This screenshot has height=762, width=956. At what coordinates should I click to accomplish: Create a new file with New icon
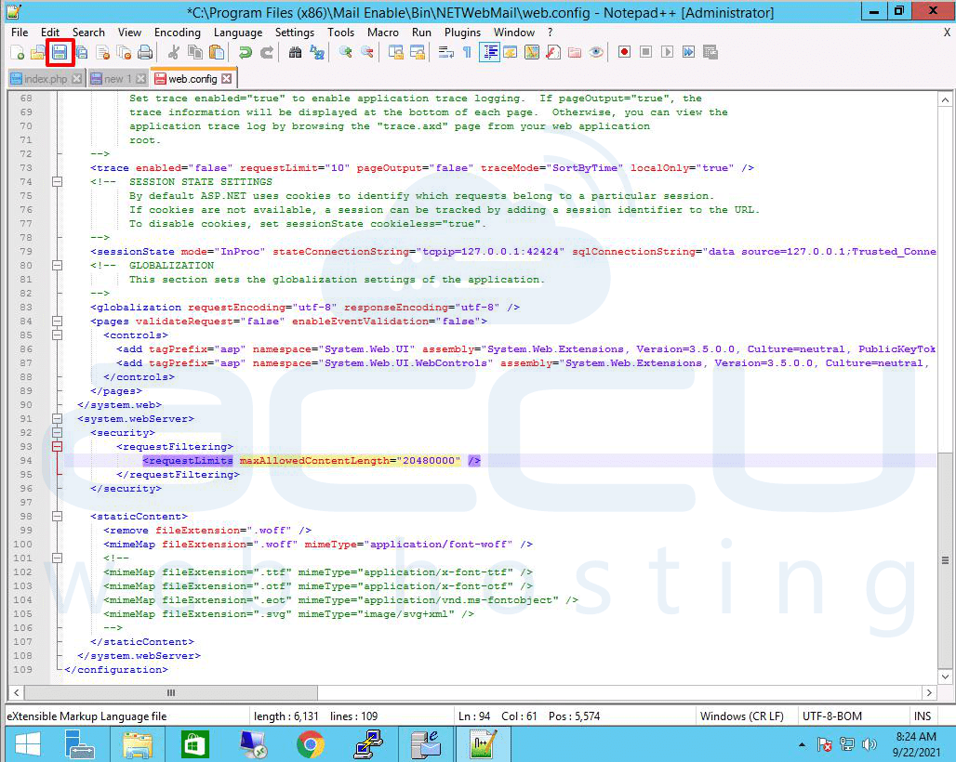[x=17, y=52]
